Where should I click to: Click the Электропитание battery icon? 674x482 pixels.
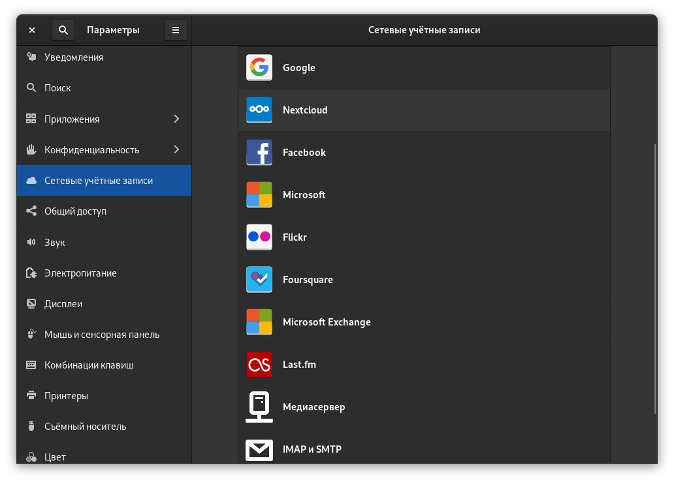(31, 273)
